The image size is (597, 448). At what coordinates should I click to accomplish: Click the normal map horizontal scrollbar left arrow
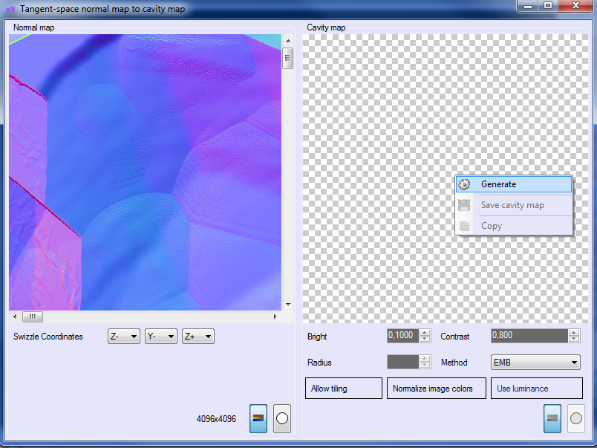[x=15, y=316]
